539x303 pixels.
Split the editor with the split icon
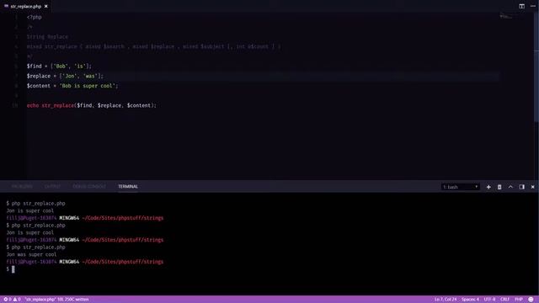click(522, 6)
